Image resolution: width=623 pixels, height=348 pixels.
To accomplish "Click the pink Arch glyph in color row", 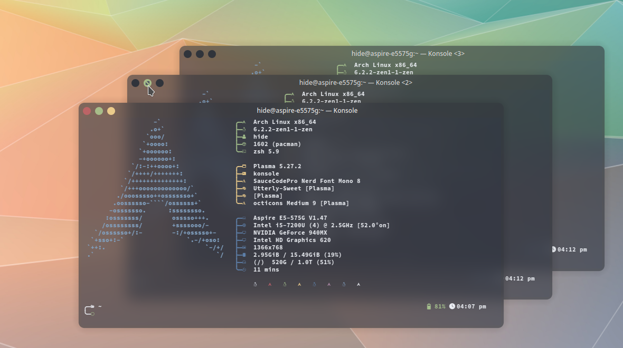I will tap(329, 284).
